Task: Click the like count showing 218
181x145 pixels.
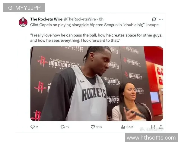Action: 99,127
